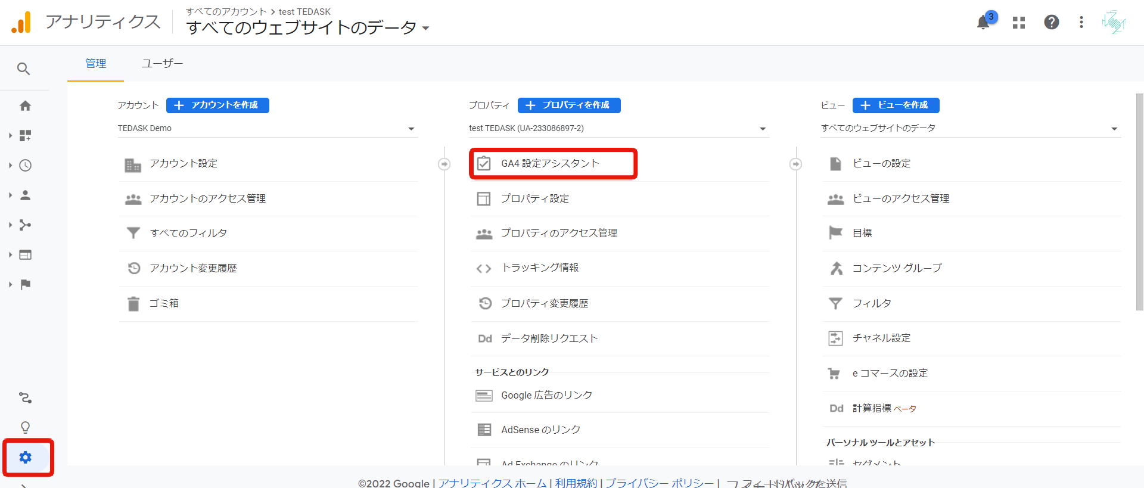Screen dimensions: 1144x488
Task: Open the Google apps grid icon
Action: 1019,23
